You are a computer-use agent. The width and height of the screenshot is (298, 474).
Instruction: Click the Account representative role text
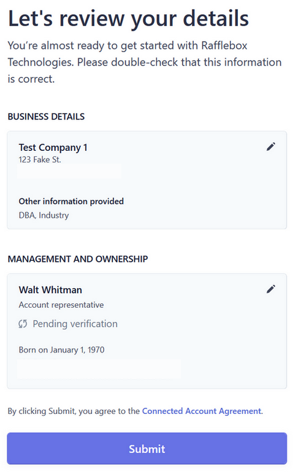point(61,305)
